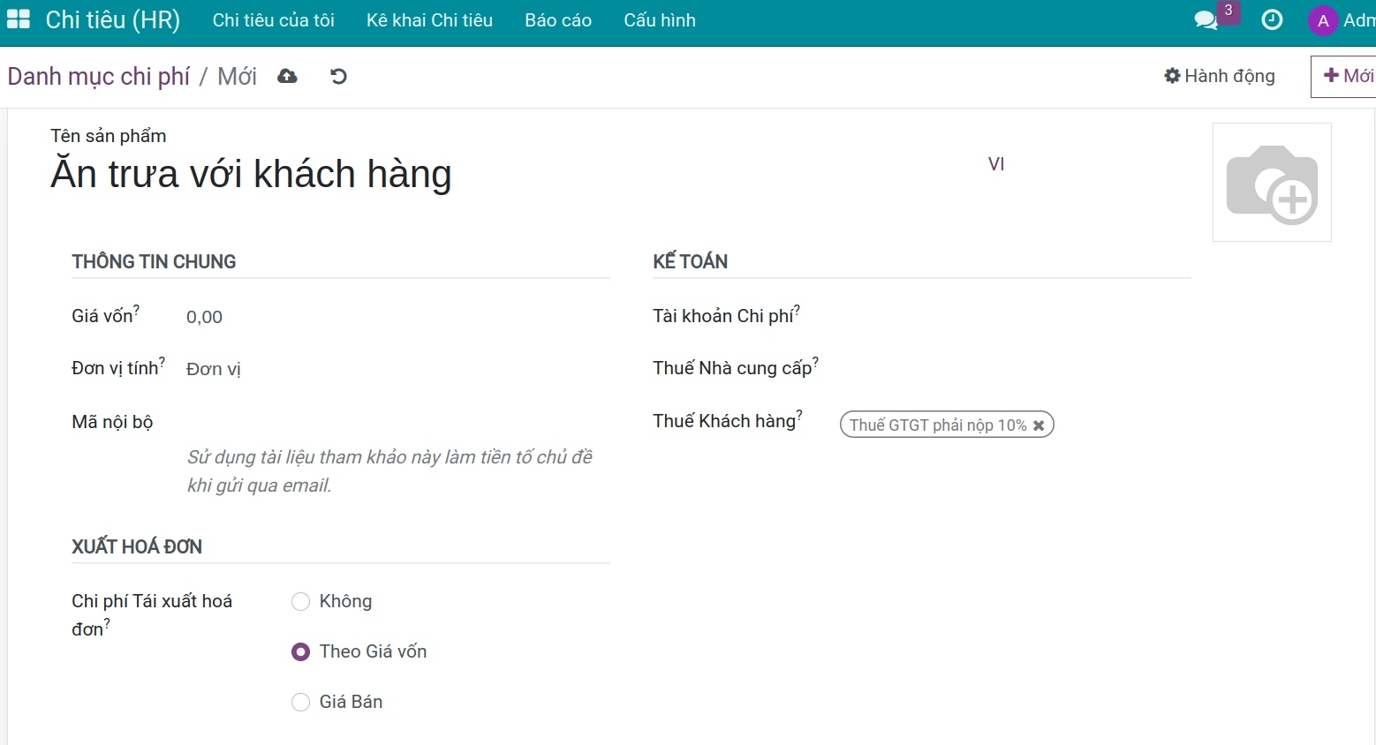Create a new record with Mới button
1376x745 pixels.
[x=1343, y=76]
